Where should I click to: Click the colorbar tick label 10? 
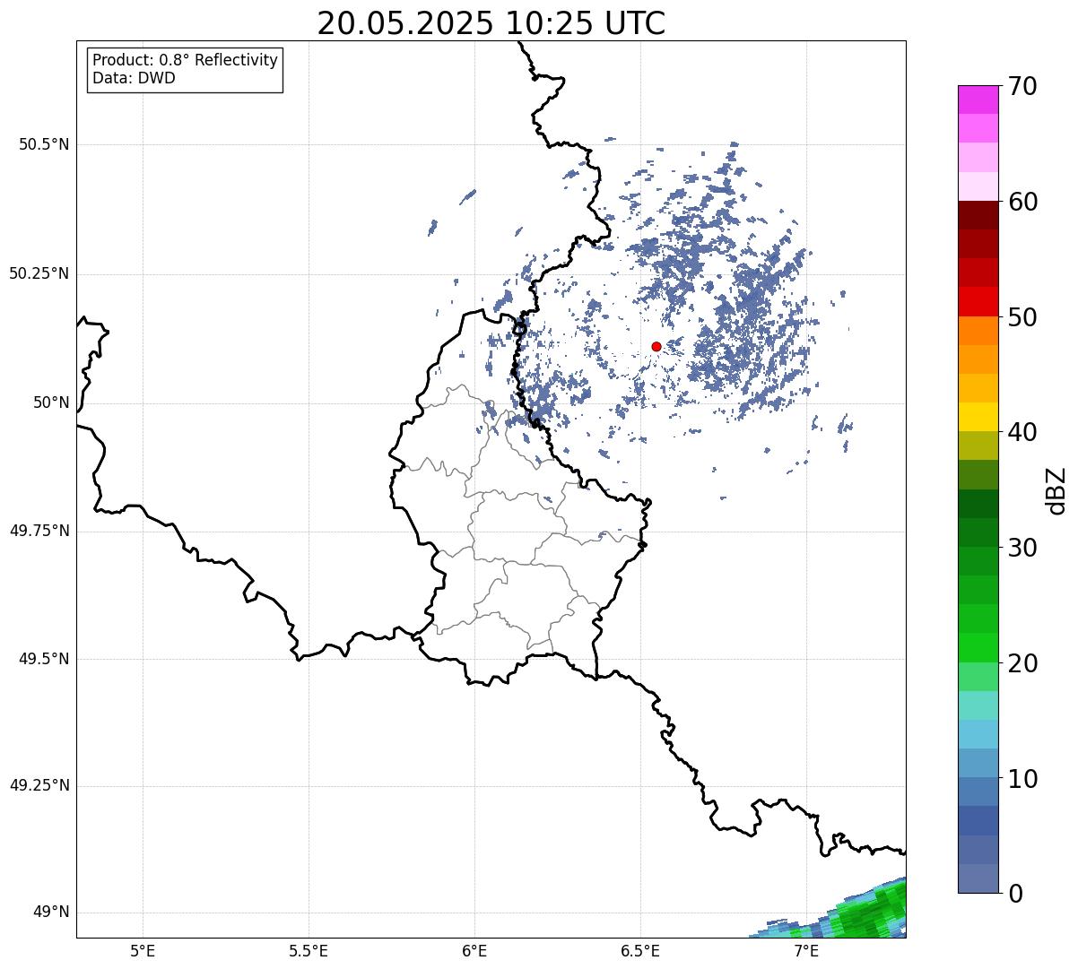click(x=1022, y=779)
